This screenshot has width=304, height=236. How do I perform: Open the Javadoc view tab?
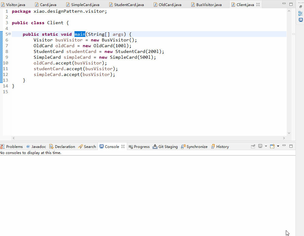pyautogui.click(x=36, y=147)
